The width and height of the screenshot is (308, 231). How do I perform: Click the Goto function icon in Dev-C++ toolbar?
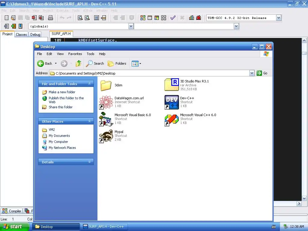[97, 18]
